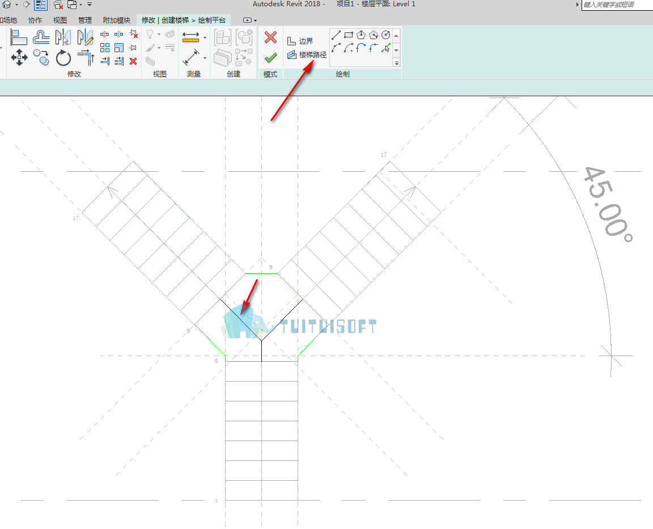
Task: Select the Pick Lines draw tool
Action: point(386,48)
